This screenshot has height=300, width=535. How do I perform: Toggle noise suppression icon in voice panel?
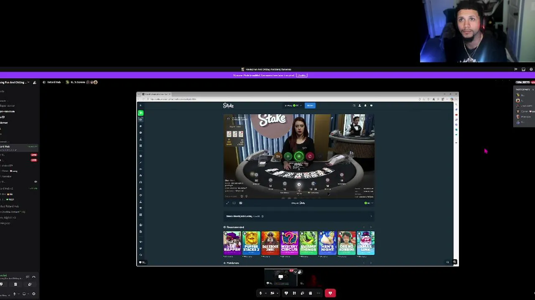click(x=28, y=277)
